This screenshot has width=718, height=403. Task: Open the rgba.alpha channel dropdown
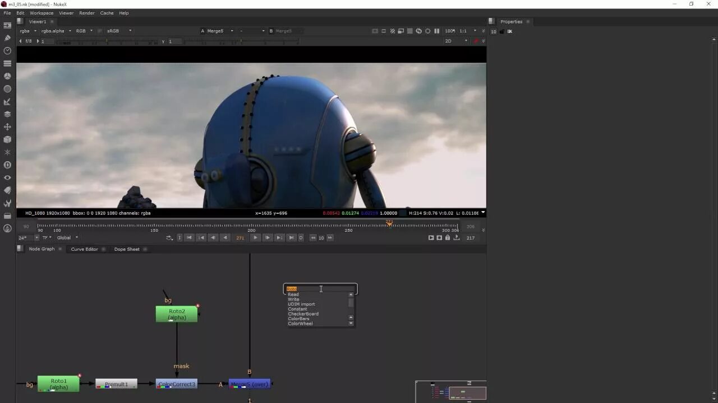coord(56,31)
